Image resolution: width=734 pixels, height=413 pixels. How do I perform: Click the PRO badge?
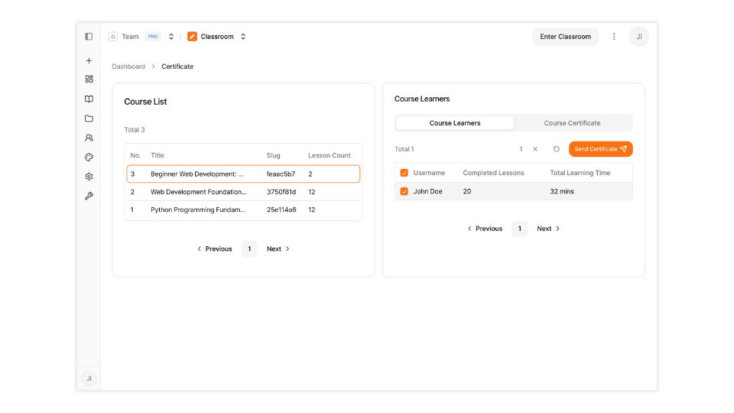(x=153, y=37)
